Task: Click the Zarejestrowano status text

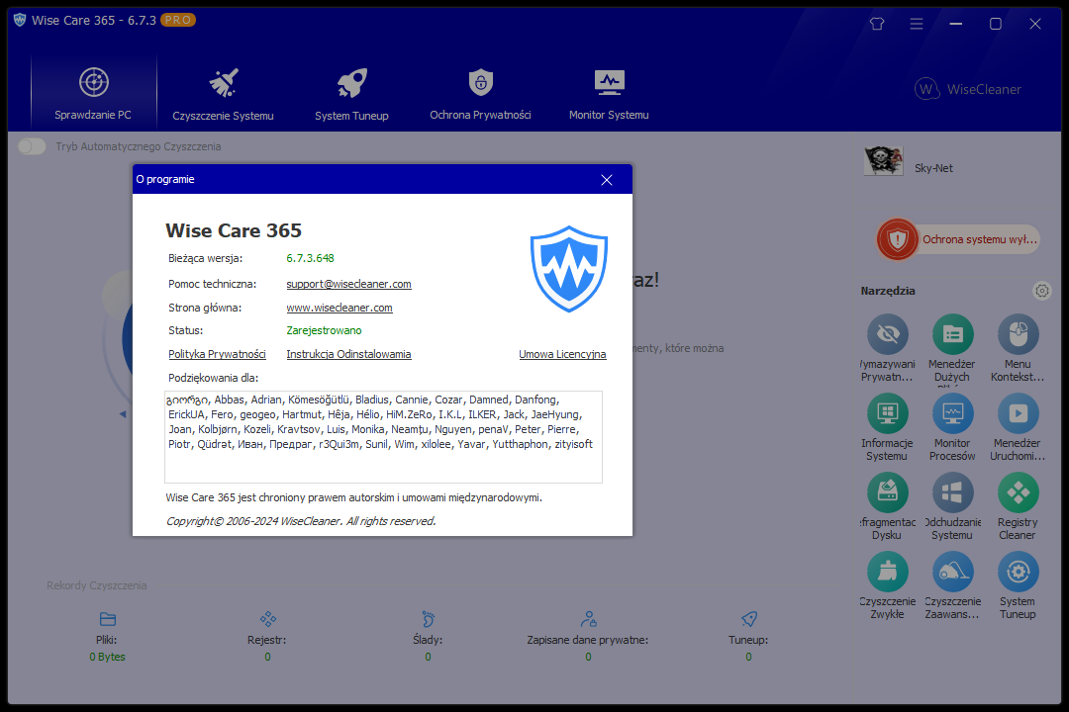Action: coord(324,330)
